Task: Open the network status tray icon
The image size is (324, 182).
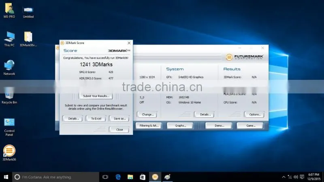Action: click(290, 177)
